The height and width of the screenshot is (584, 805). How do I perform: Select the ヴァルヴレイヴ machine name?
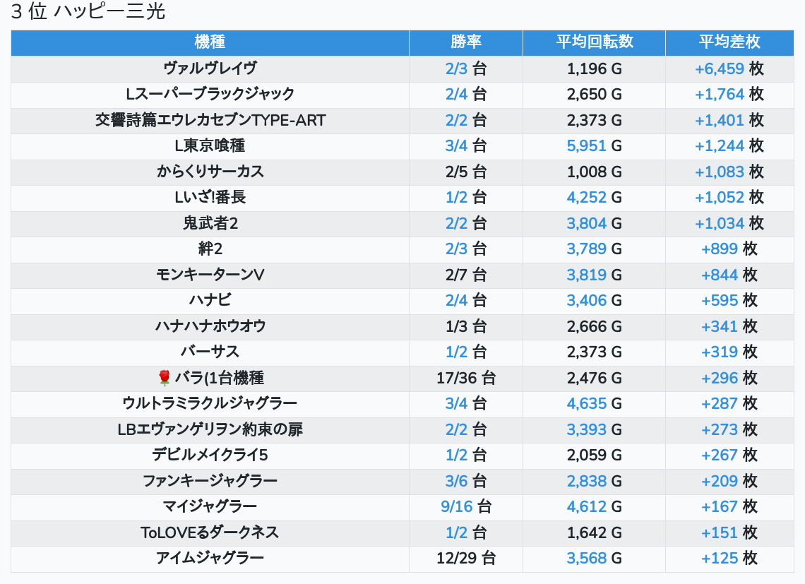click(x=210, y=68)
